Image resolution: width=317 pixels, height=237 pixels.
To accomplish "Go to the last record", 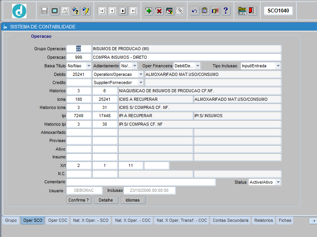I will (x=133, y=11).
